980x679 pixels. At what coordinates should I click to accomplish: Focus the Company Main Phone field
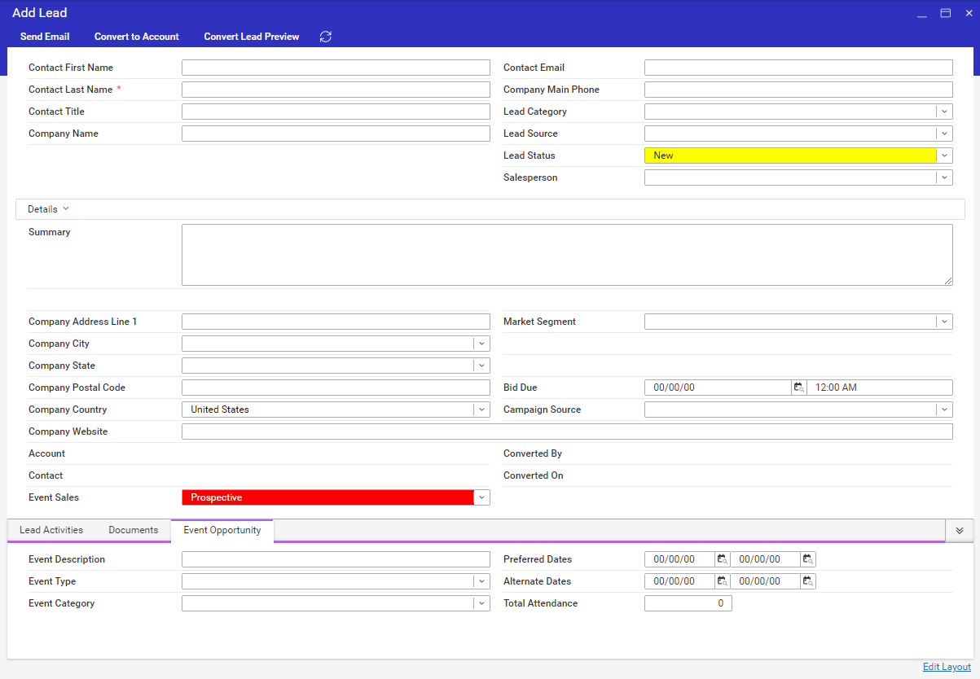coord(798,90)
